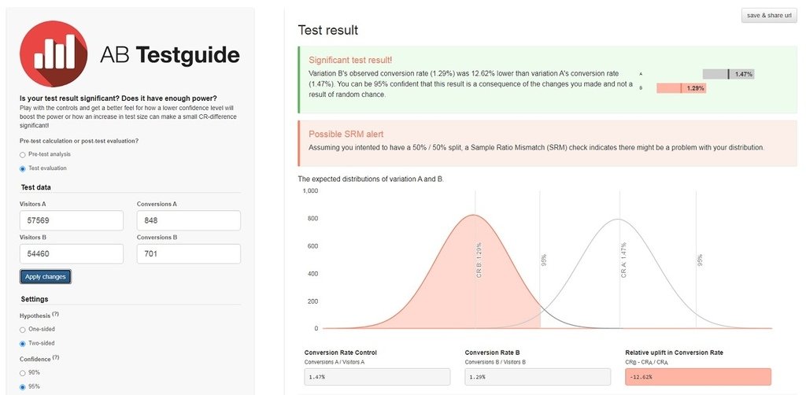Select the Pre-test analysis radio button
The height and width of the screenshot is (395, 806).
[22, 154]
